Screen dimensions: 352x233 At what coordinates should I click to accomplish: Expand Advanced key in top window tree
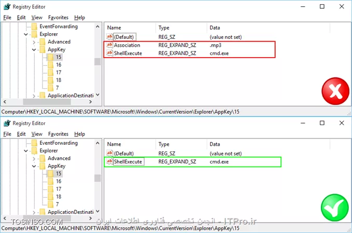[34, 42]
